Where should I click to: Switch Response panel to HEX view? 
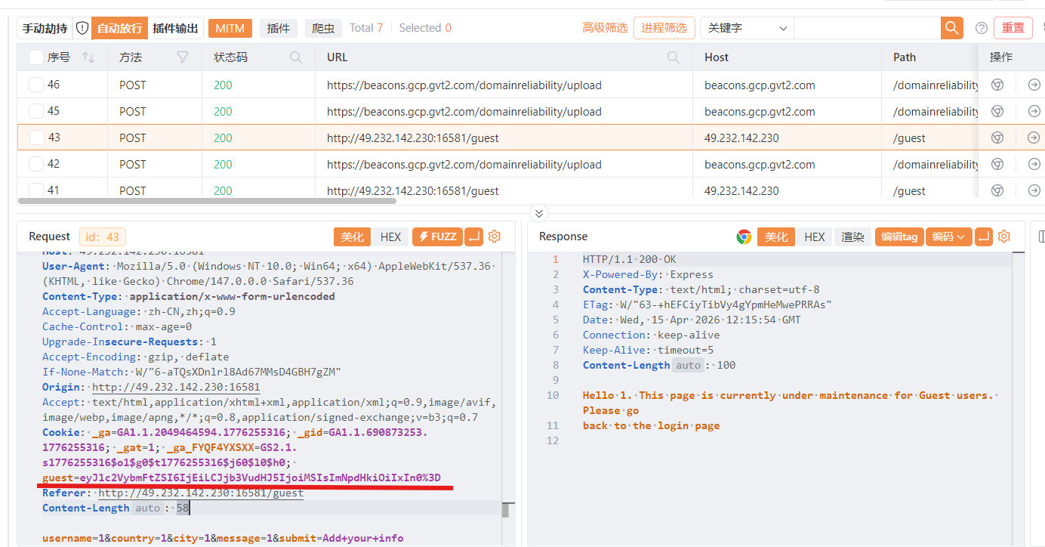(x=815, y=236)
